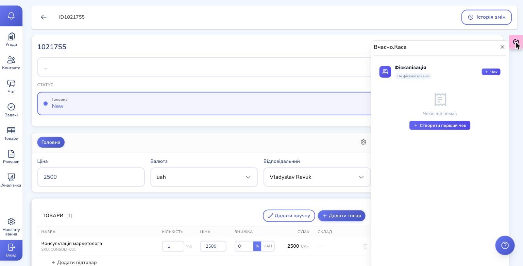Select percent discount toggle

coord(257,246)
